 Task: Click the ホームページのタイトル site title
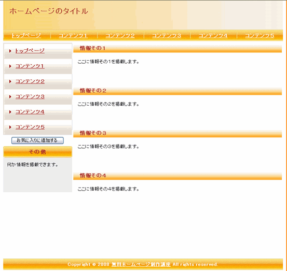pyautogui.click(x=49, y=11)
